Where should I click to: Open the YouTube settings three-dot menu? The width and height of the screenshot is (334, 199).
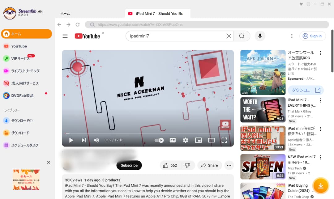click(292, 36)
